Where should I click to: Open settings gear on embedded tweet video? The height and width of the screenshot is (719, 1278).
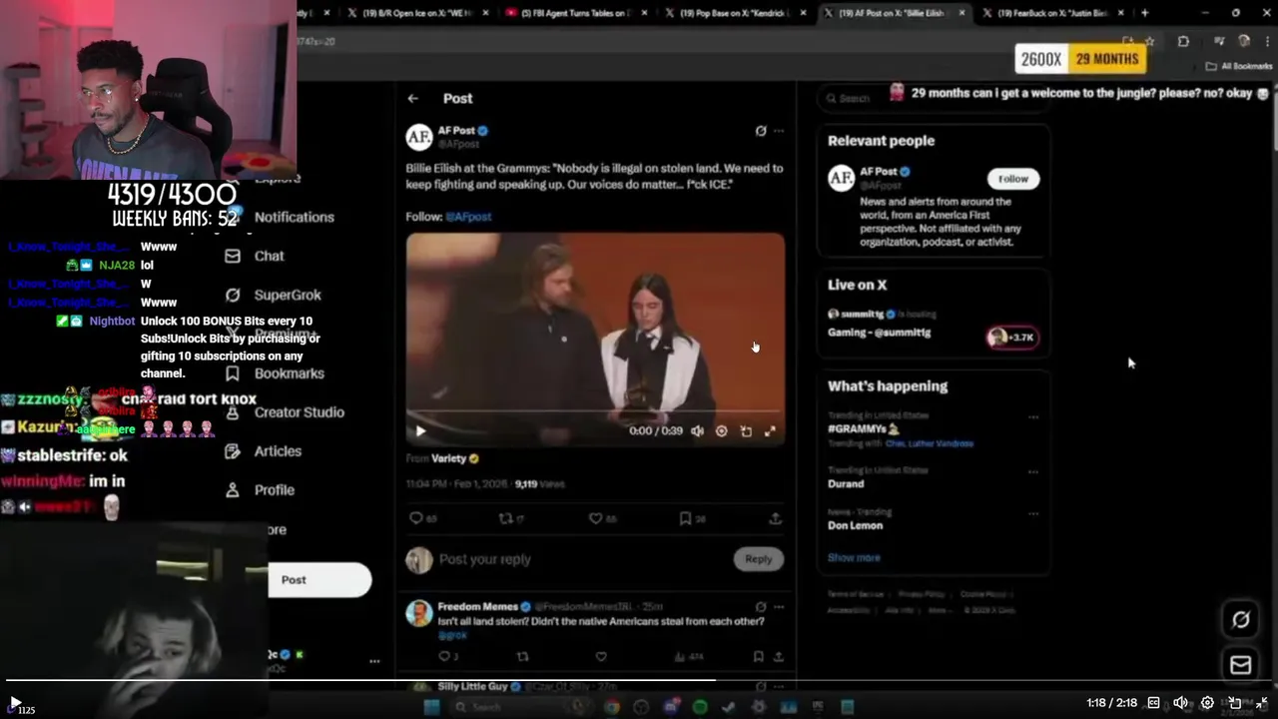(722, 431)
